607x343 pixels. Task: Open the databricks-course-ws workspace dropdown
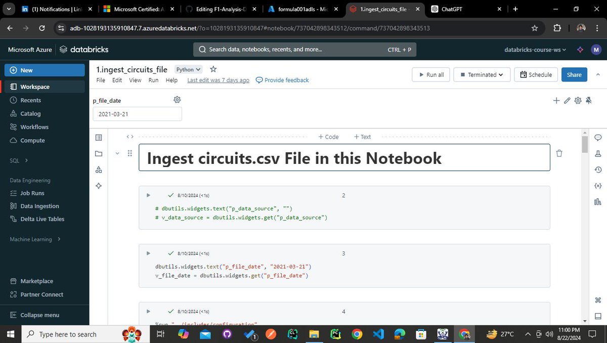coord(535,50)
